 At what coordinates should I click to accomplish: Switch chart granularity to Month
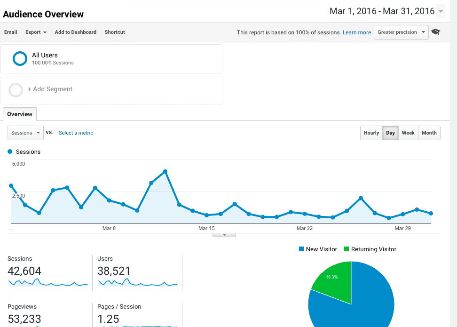[429, 133]
